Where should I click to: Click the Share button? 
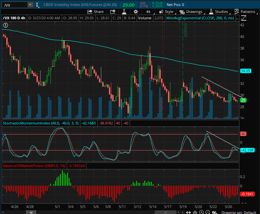pyautogui.click(x=95, y=12)
